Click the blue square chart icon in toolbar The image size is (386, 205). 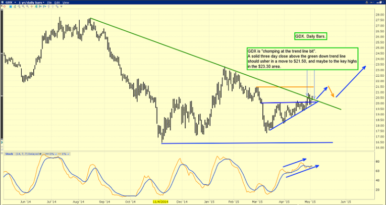(11, 7)
